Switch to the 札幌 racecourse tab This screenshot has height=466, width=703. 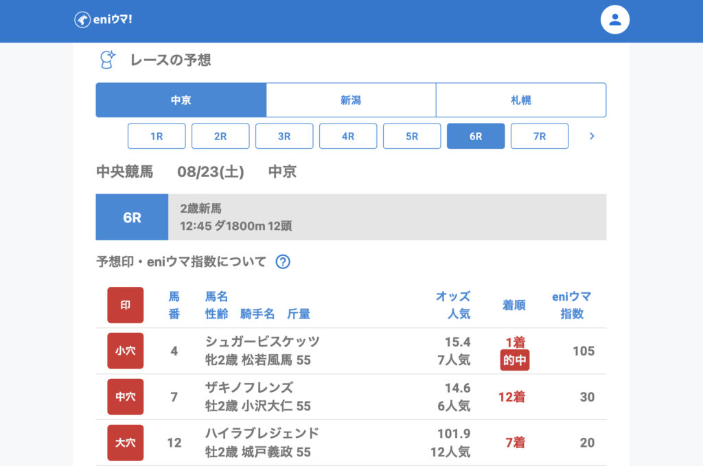click(x=521, y=100)
